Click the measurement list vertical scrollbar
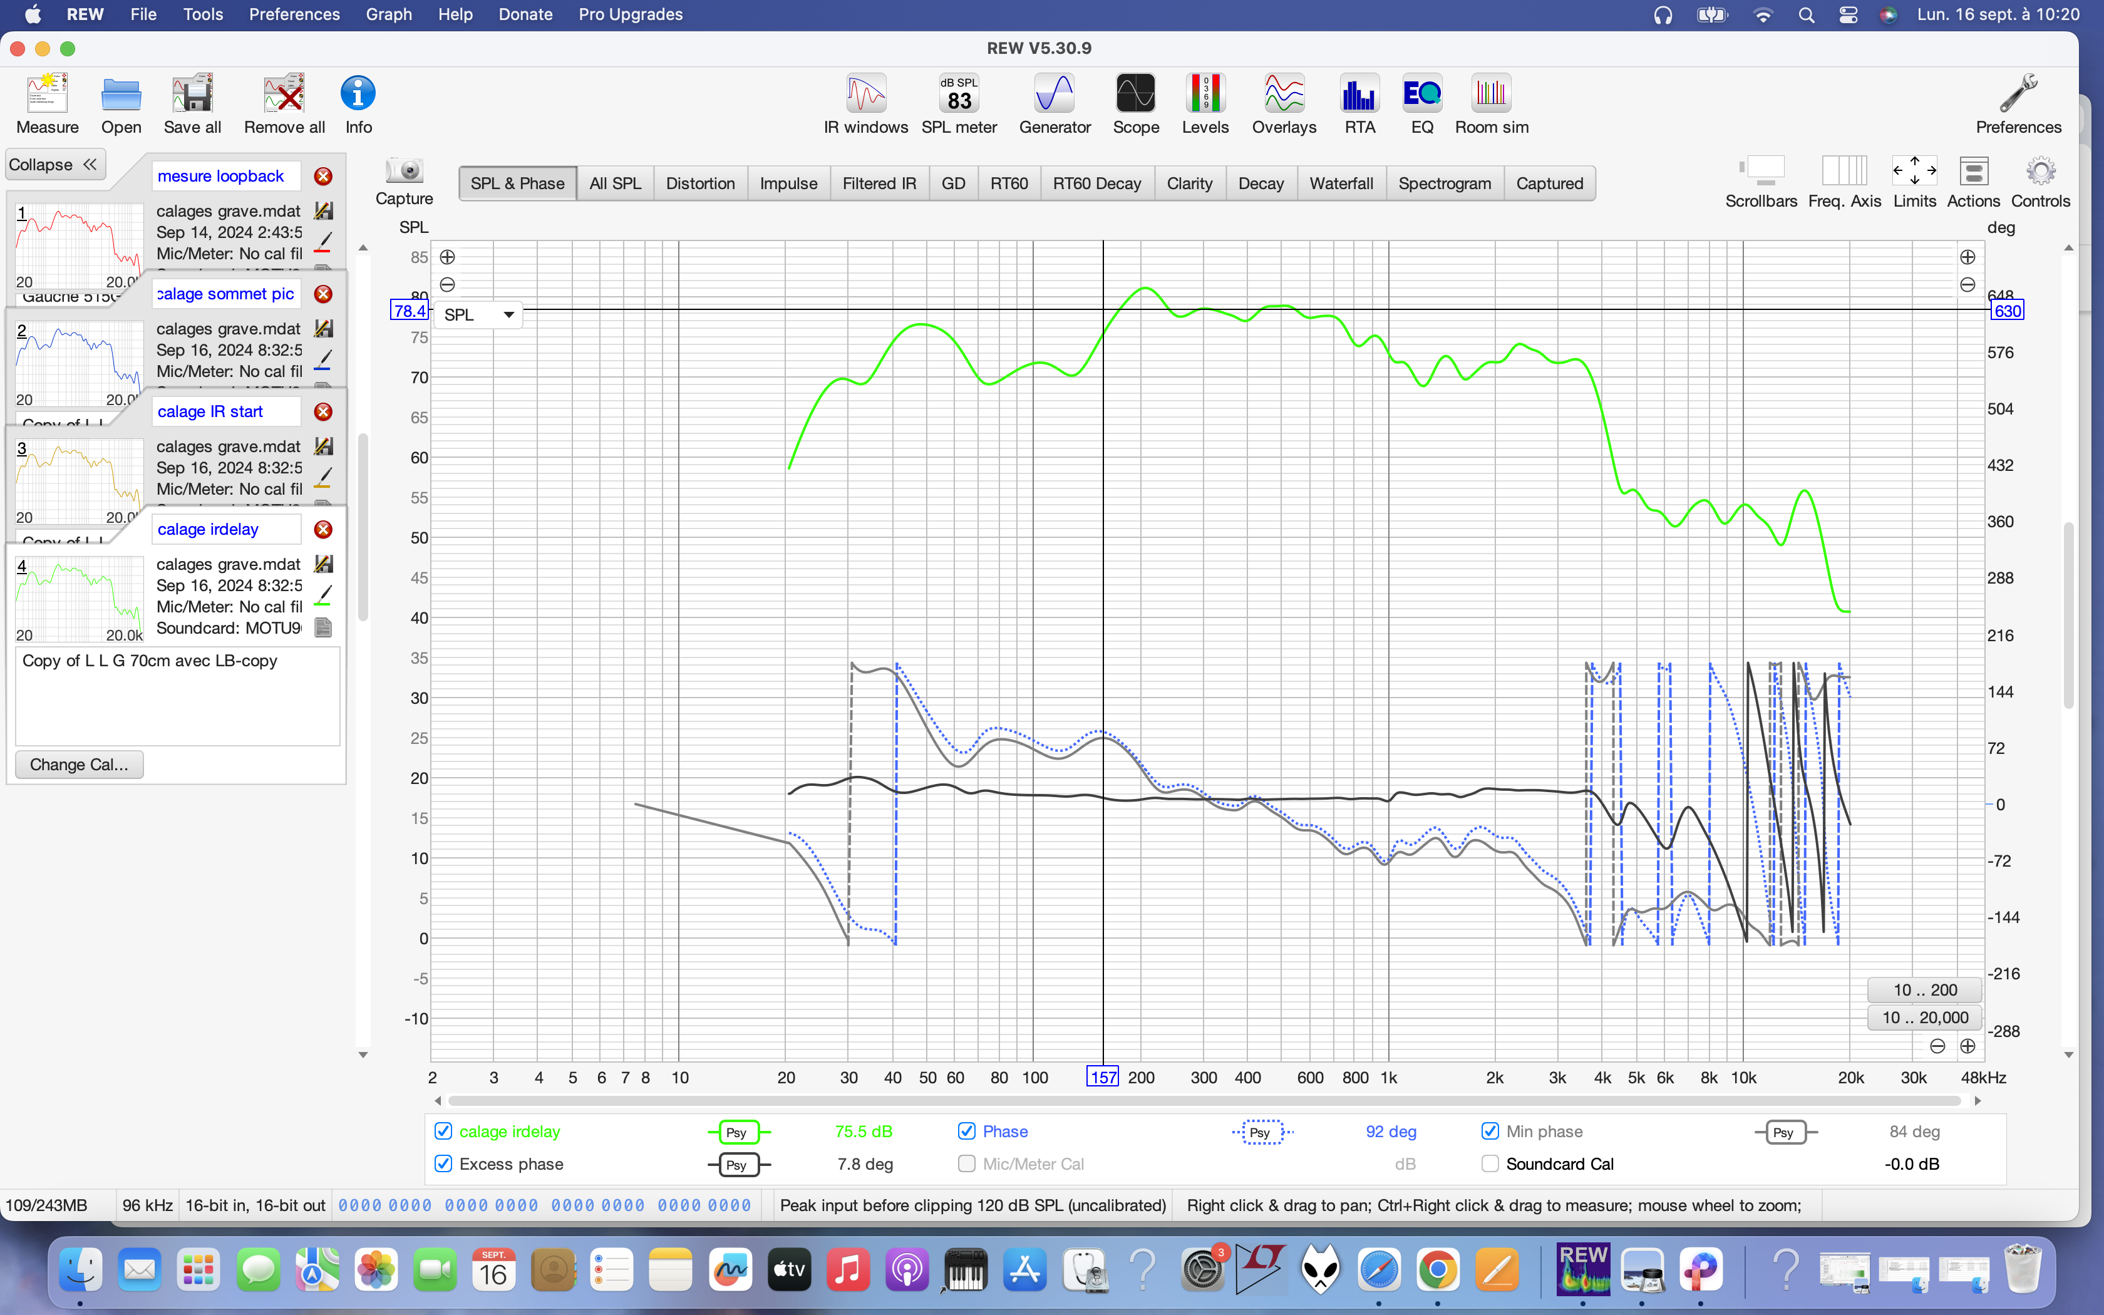This screenshot has width=2104, height=1315. 363,527
